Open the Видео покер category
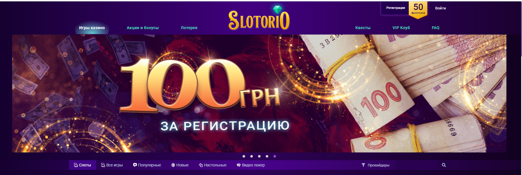522x175 pixels. tap(251, 165)
